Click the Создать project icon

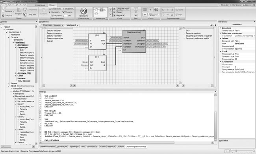pyautogui.click(x=3, y=11)
